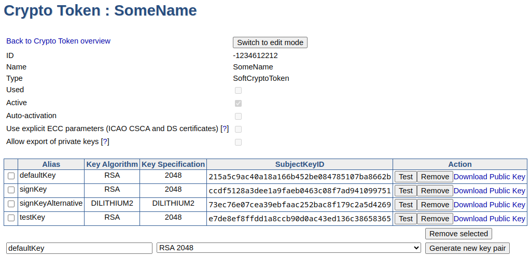This screenshot has width=530, height=257.
Task: Remove the signKey key pair
Action: [x=435, y=191]
